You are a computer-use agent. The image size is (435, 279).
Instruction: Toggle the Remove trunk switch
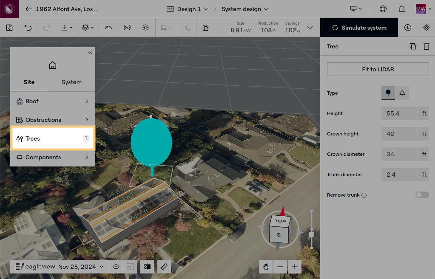pos(422,195)
